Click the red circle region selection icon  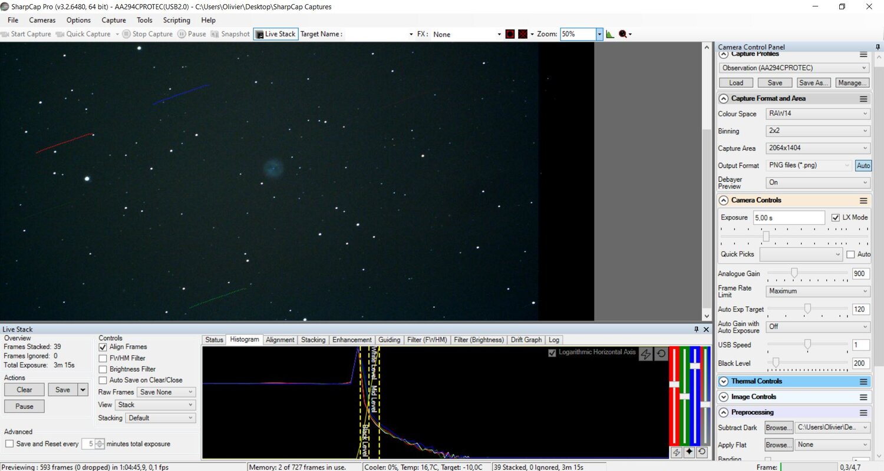(510, 34)
